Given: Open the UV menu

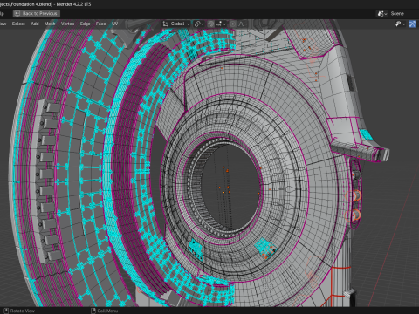Looking at the screenshot, I should coord(114,24).
